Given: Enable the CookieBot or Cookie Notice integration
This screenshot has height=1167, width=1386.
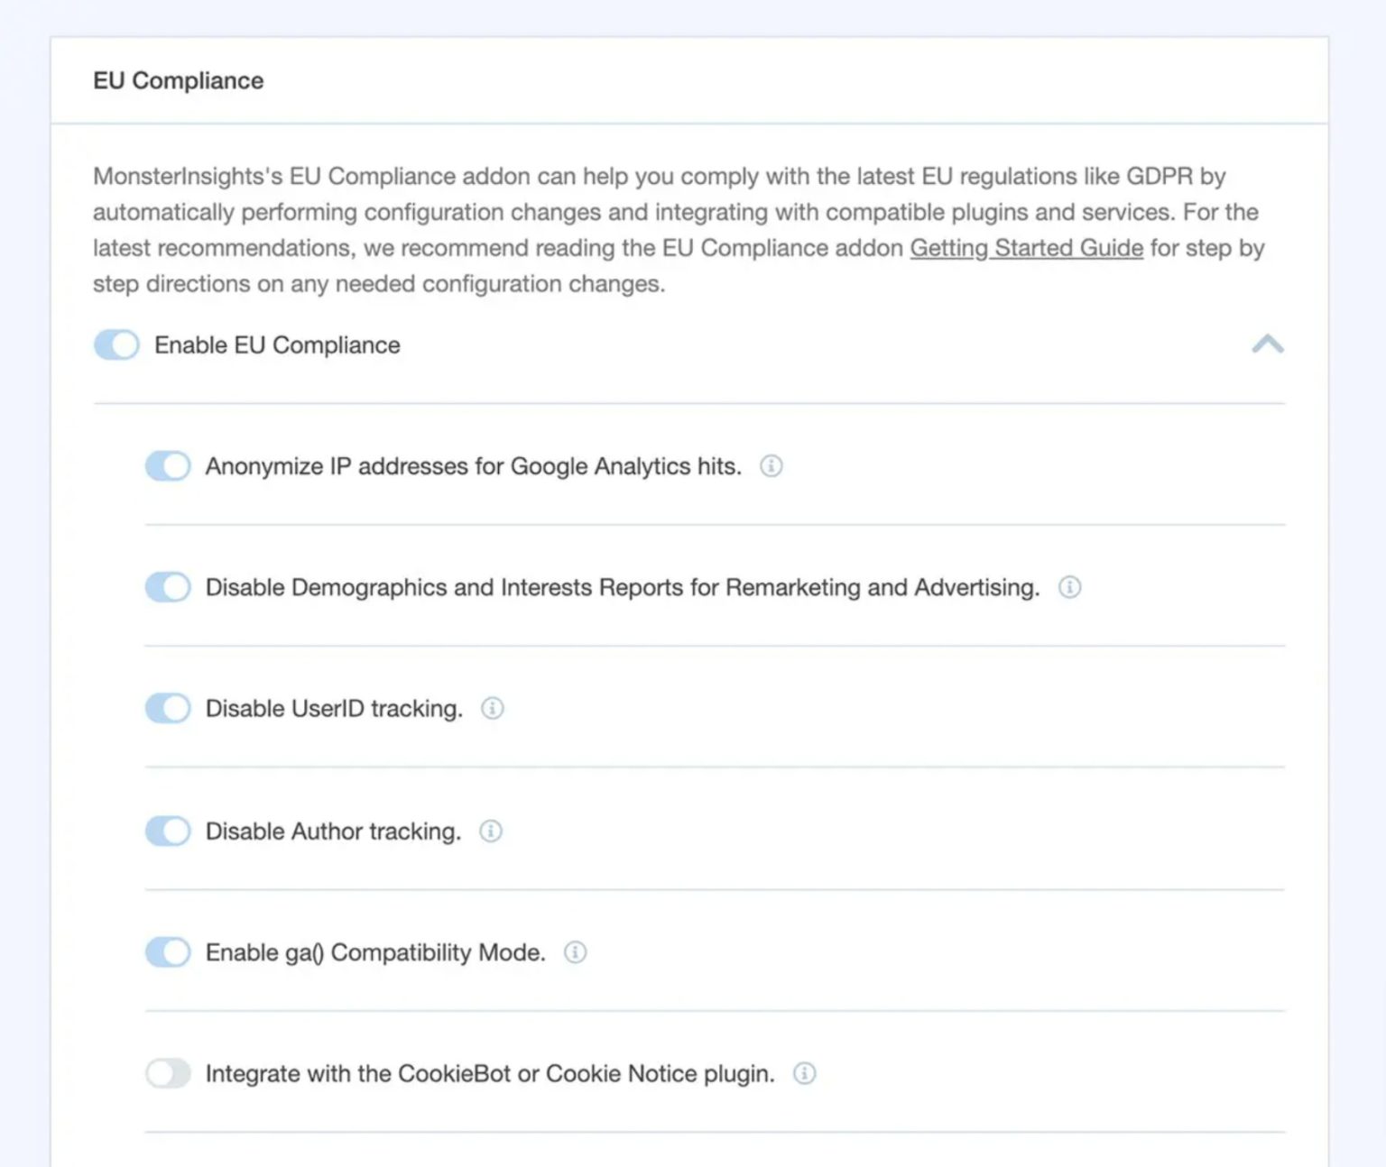Looking at the screenshot, I should point(167,1073).
